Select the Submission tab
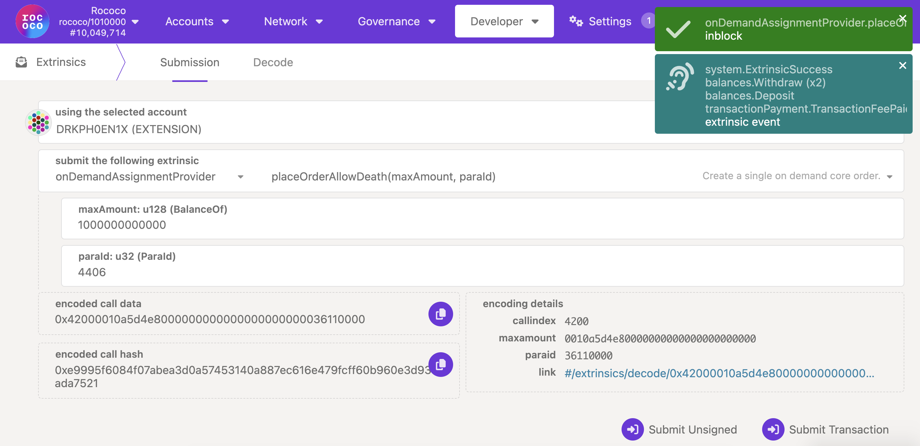 click(x=190, y=62)
